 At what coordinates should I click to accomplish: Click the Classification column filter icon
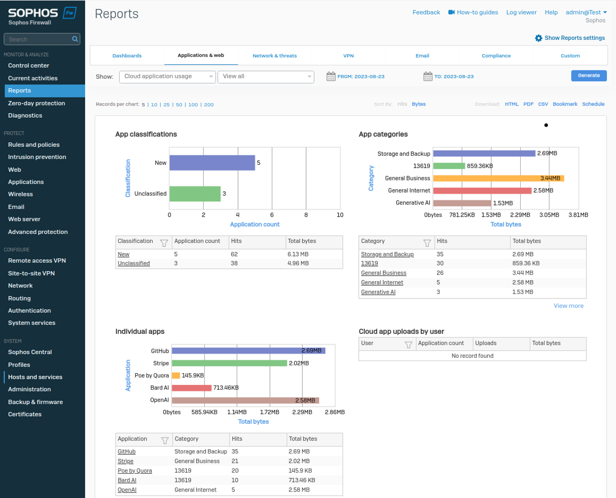click(164, 243)
